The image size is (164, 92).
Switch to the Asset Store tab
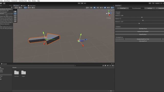point(32,6)
